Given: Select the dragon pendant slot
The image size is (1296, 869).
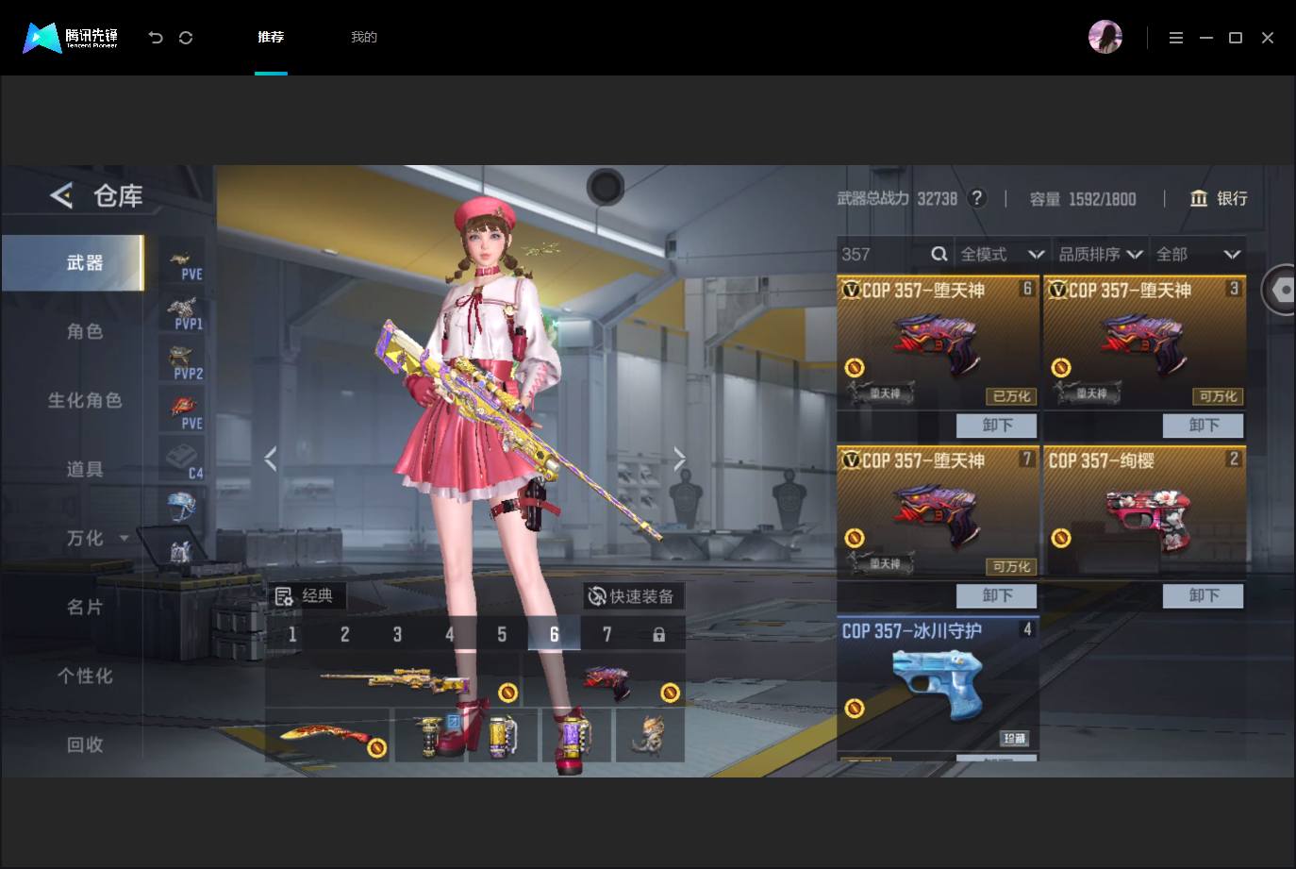Looking at the screenshot, I should (x=650, y=735).
